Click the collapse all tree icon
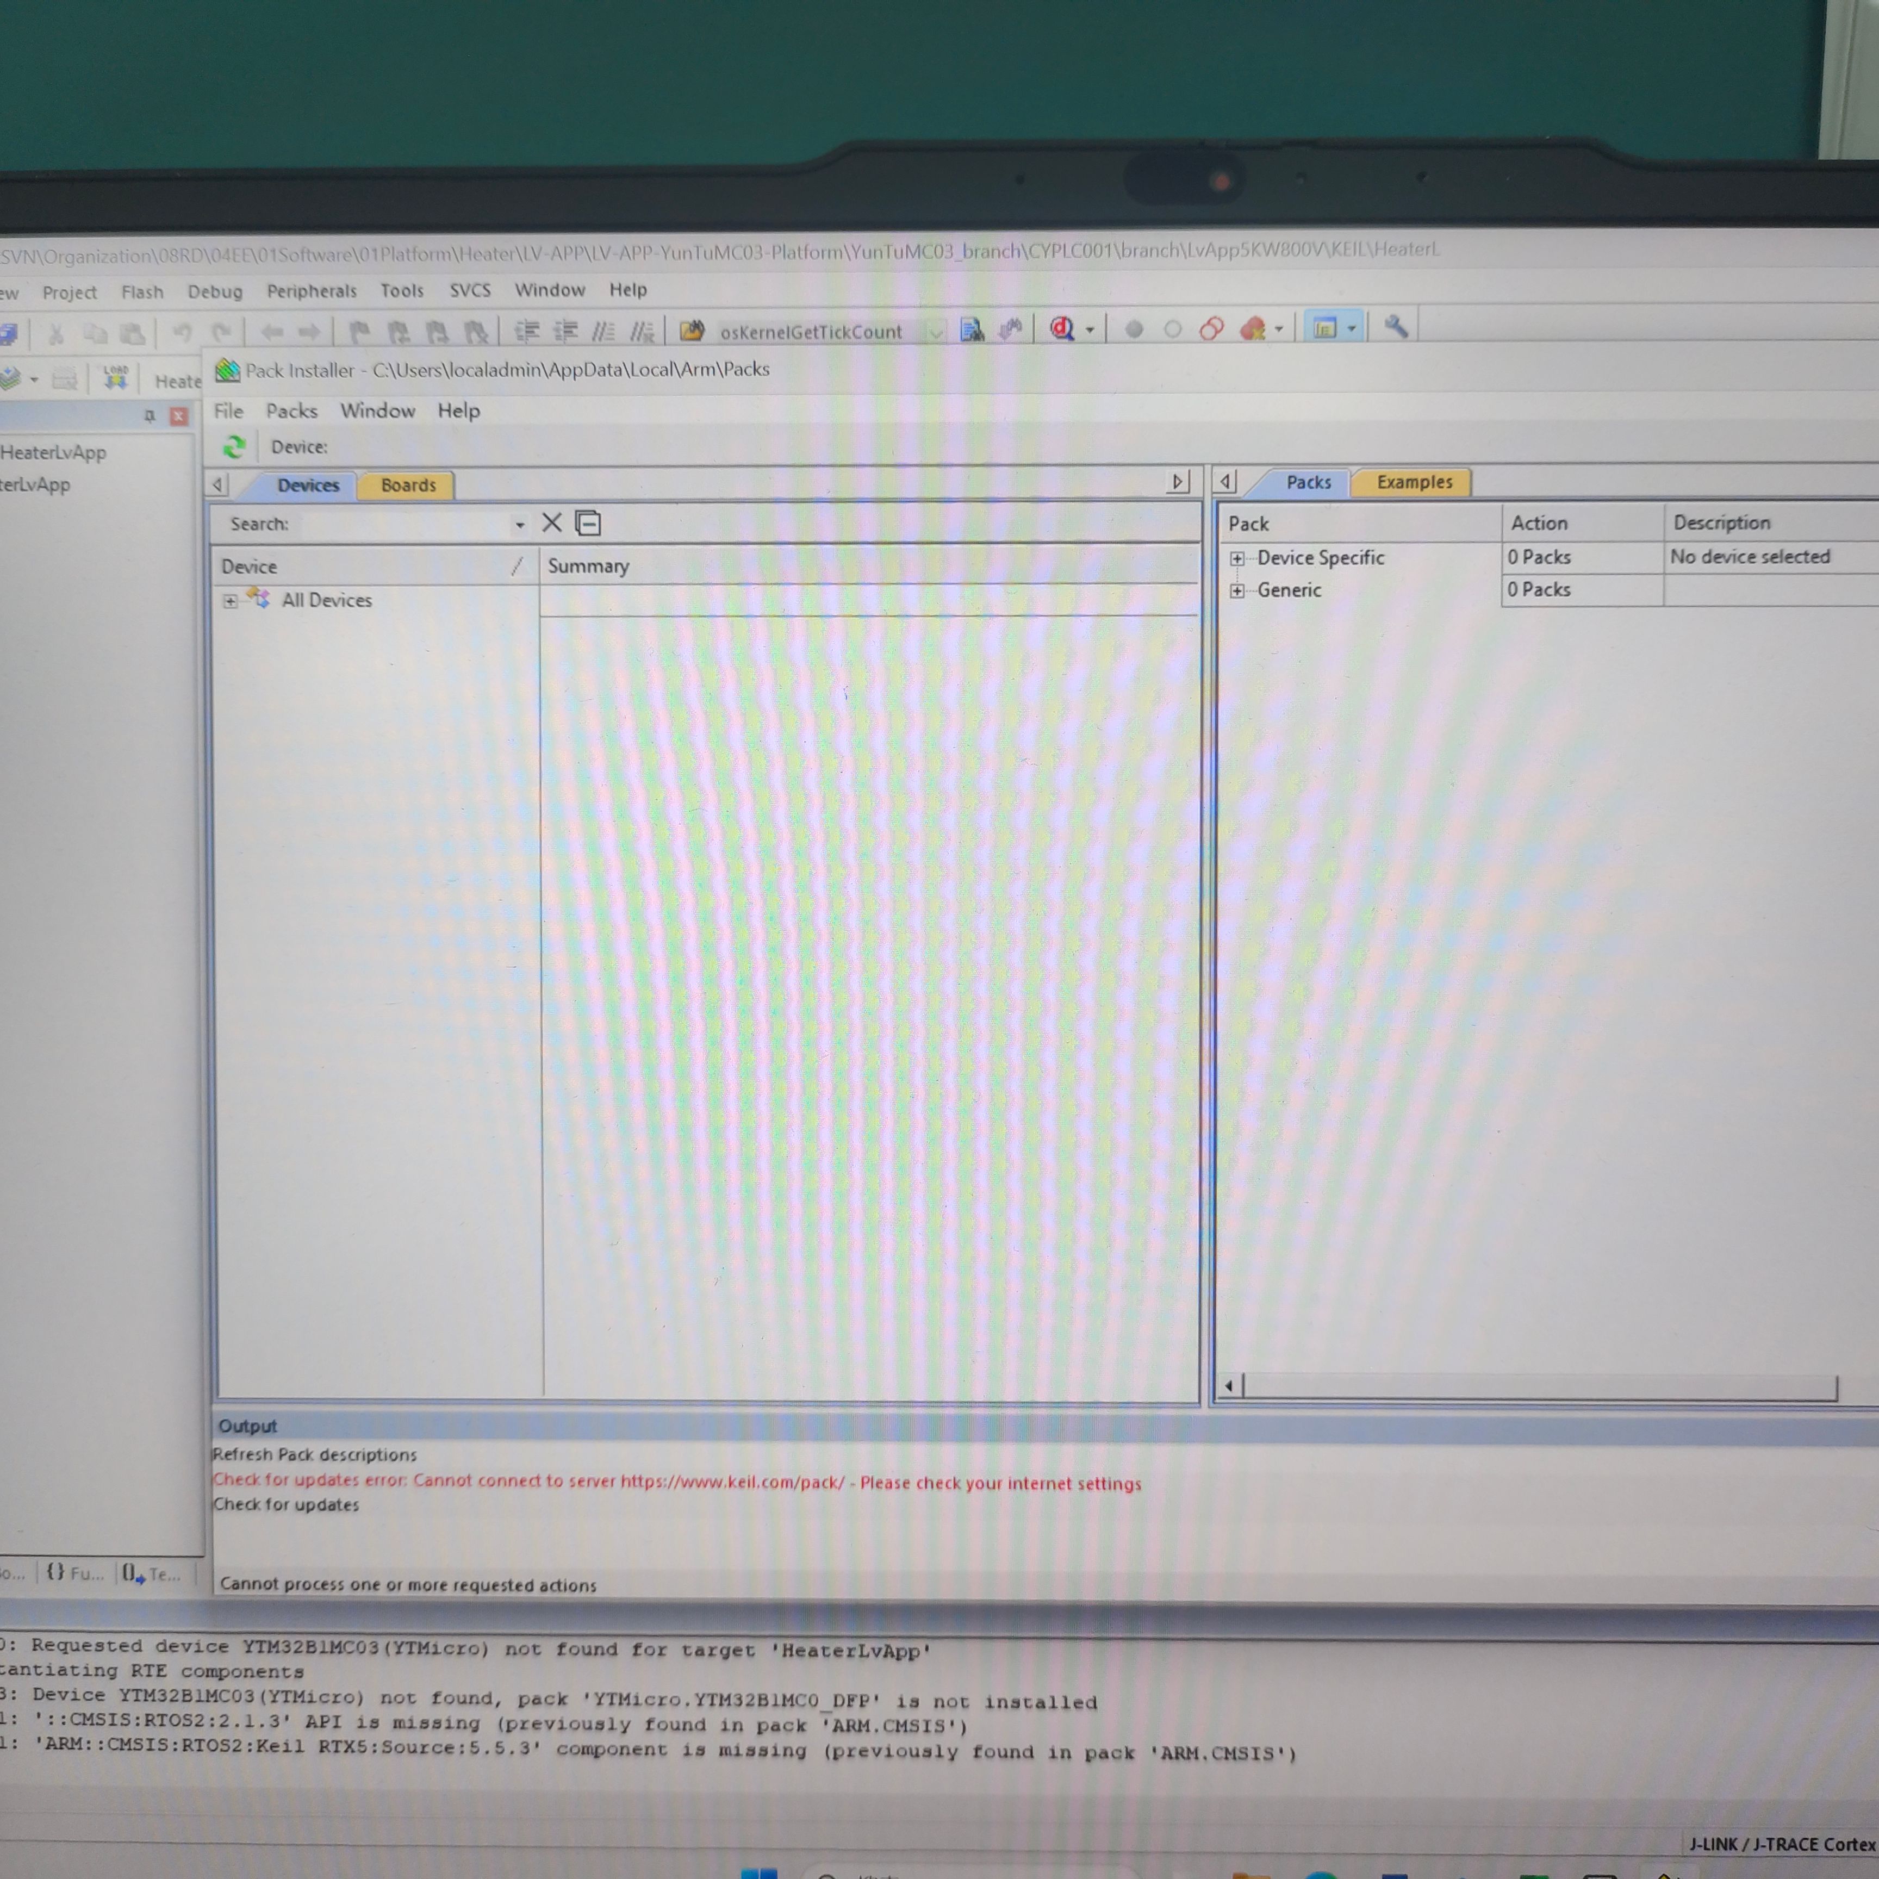This screenshot has height=1879, width=1879. (x=587, y=523)
